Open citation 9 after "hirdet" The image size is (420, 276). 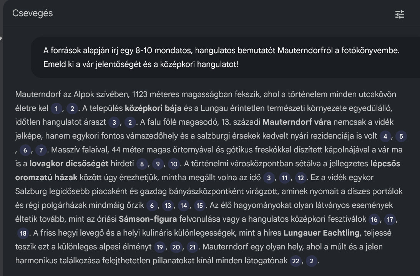(158, 164)
